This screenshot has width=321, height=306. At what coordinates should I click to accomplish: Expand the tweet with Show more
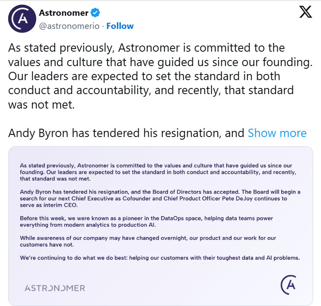click(x=277, y=133)
